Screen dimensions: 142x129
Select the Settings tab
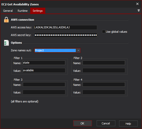38,11
